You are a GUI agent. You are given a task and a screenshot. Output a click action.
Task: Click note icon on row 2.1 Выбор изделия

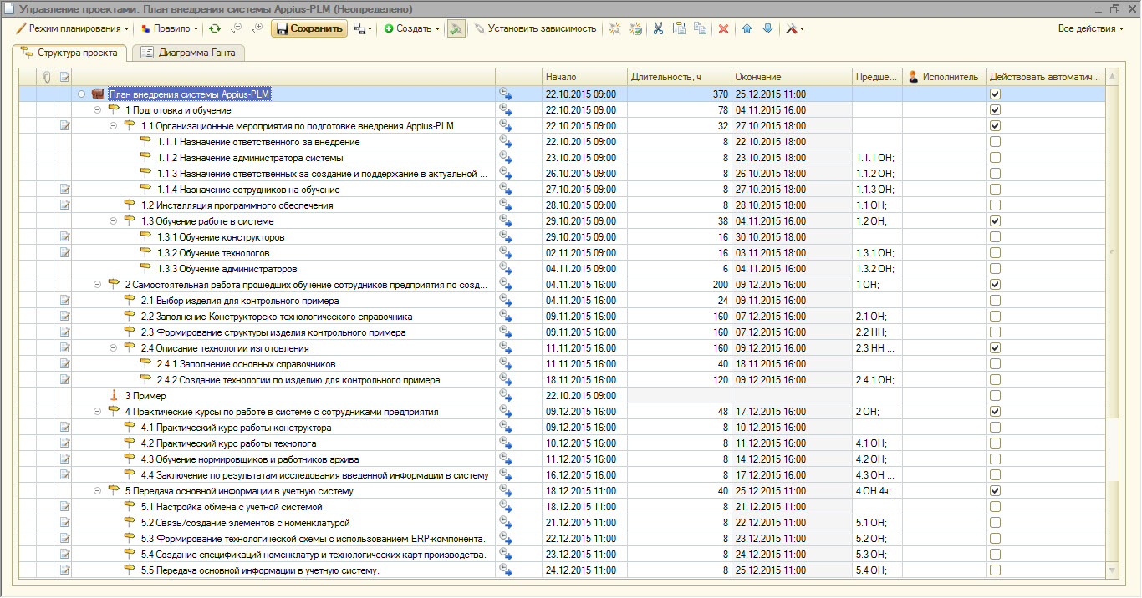[64, 301]
